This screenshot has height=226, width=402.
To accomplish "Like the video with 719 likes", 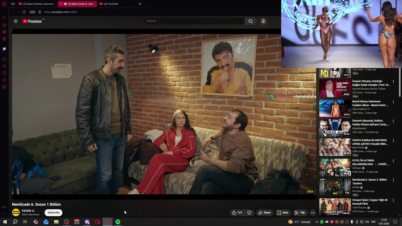I will [x=237, y=213].
